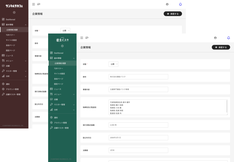Select 自由ページ in the brown sidebar

pyautogui.click(x=10, y=45)
